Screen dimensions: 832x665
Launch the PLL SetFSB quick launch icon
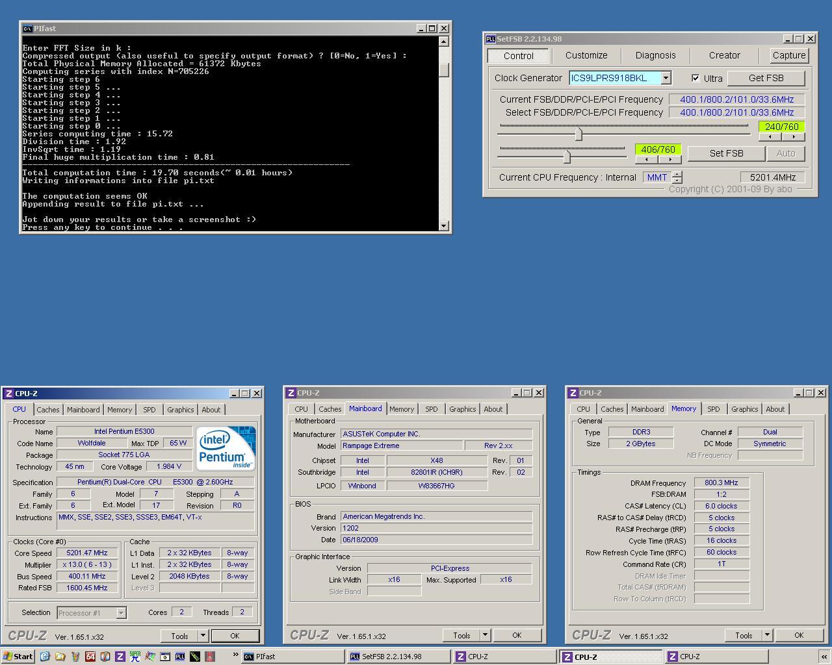pyautogui.click(x=180, y=657)
